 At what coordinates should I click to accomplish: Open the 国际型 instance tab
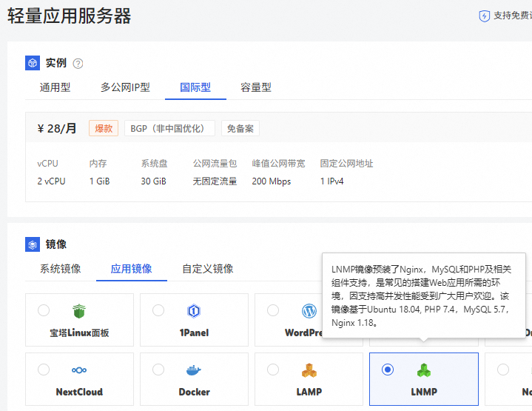coord(195,87)
